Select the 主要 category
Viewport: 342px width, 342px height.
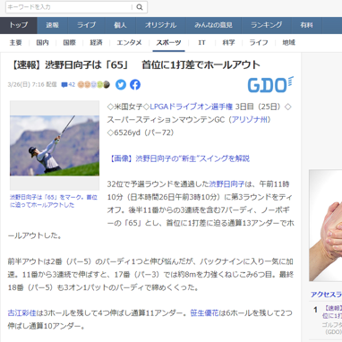(15, 43)
